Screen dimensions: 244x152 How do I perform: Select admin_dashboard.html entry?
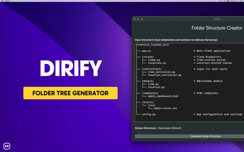(x=163, y=96)
